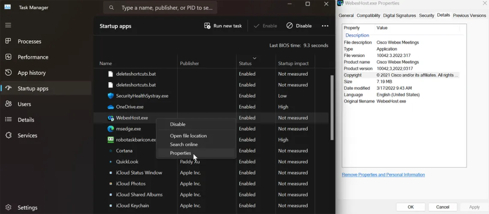Select the Users sidebar icon
Viewport: 489px width, 214px height.
8,104
